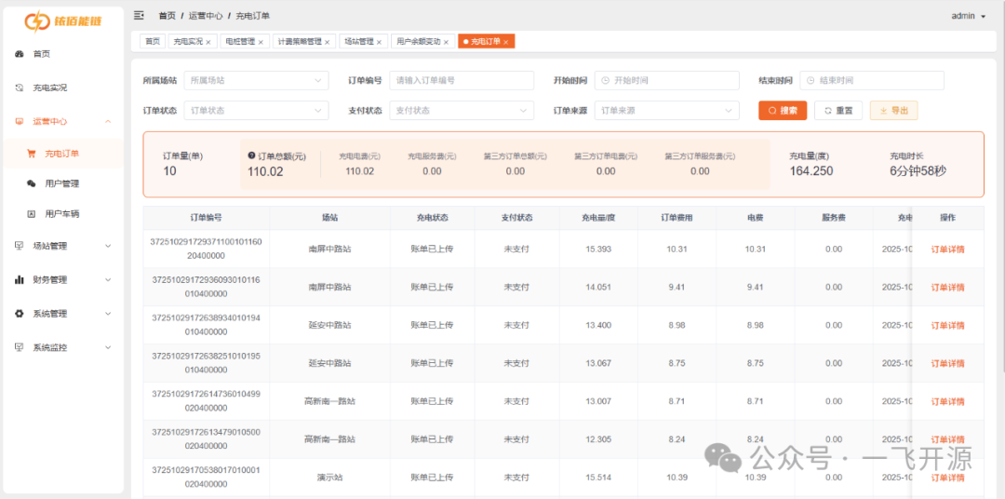The image size is (1005, 499).
Task: Click the 用户管理 sidebar item
Action: point(61,183)
